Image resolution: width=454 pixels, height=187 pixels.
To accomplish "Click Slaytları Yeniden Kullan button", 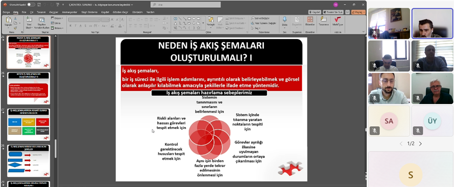I will (x=42, y=23).
